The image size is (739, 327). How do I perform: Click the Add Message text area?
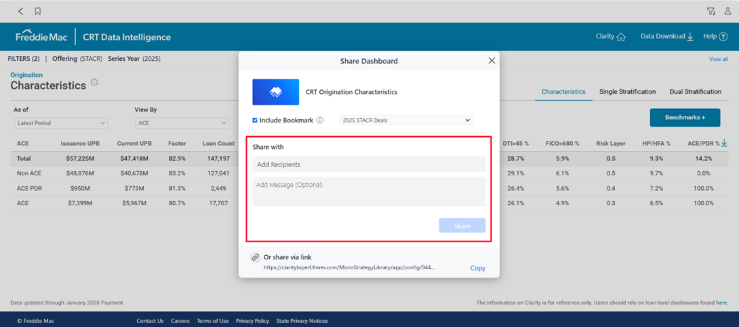tap(369, 192)
